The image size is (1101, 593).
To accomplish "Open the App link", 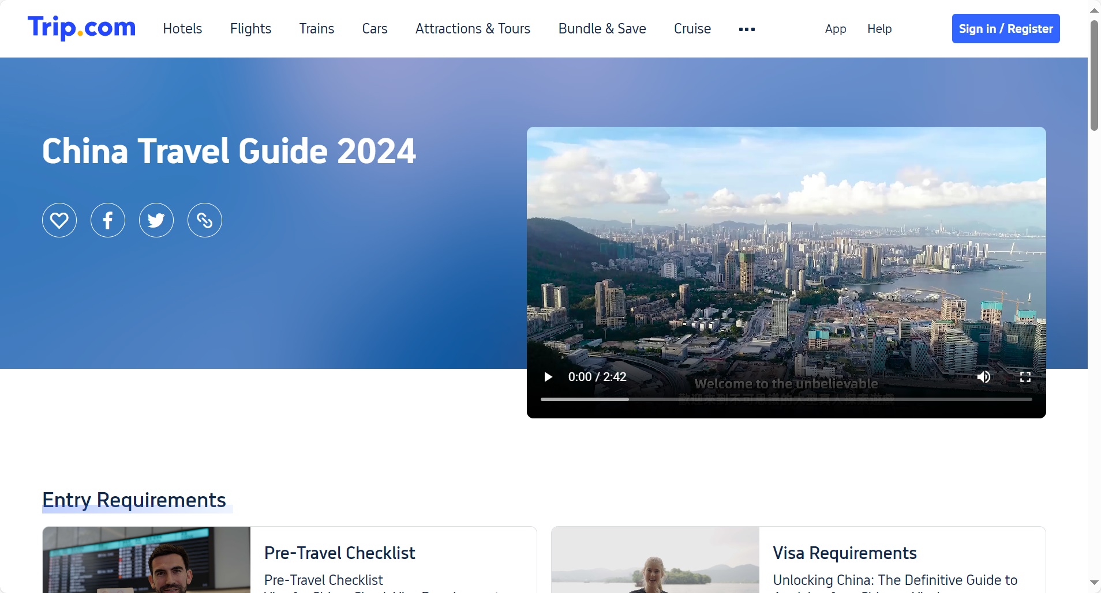I will click(836, 29).
